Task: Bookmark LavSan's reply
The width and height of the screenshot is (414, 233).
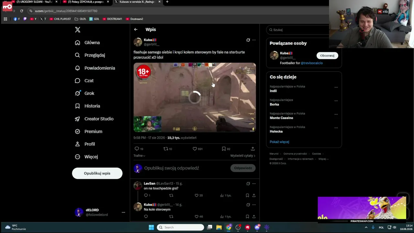Action: (247, 195)
